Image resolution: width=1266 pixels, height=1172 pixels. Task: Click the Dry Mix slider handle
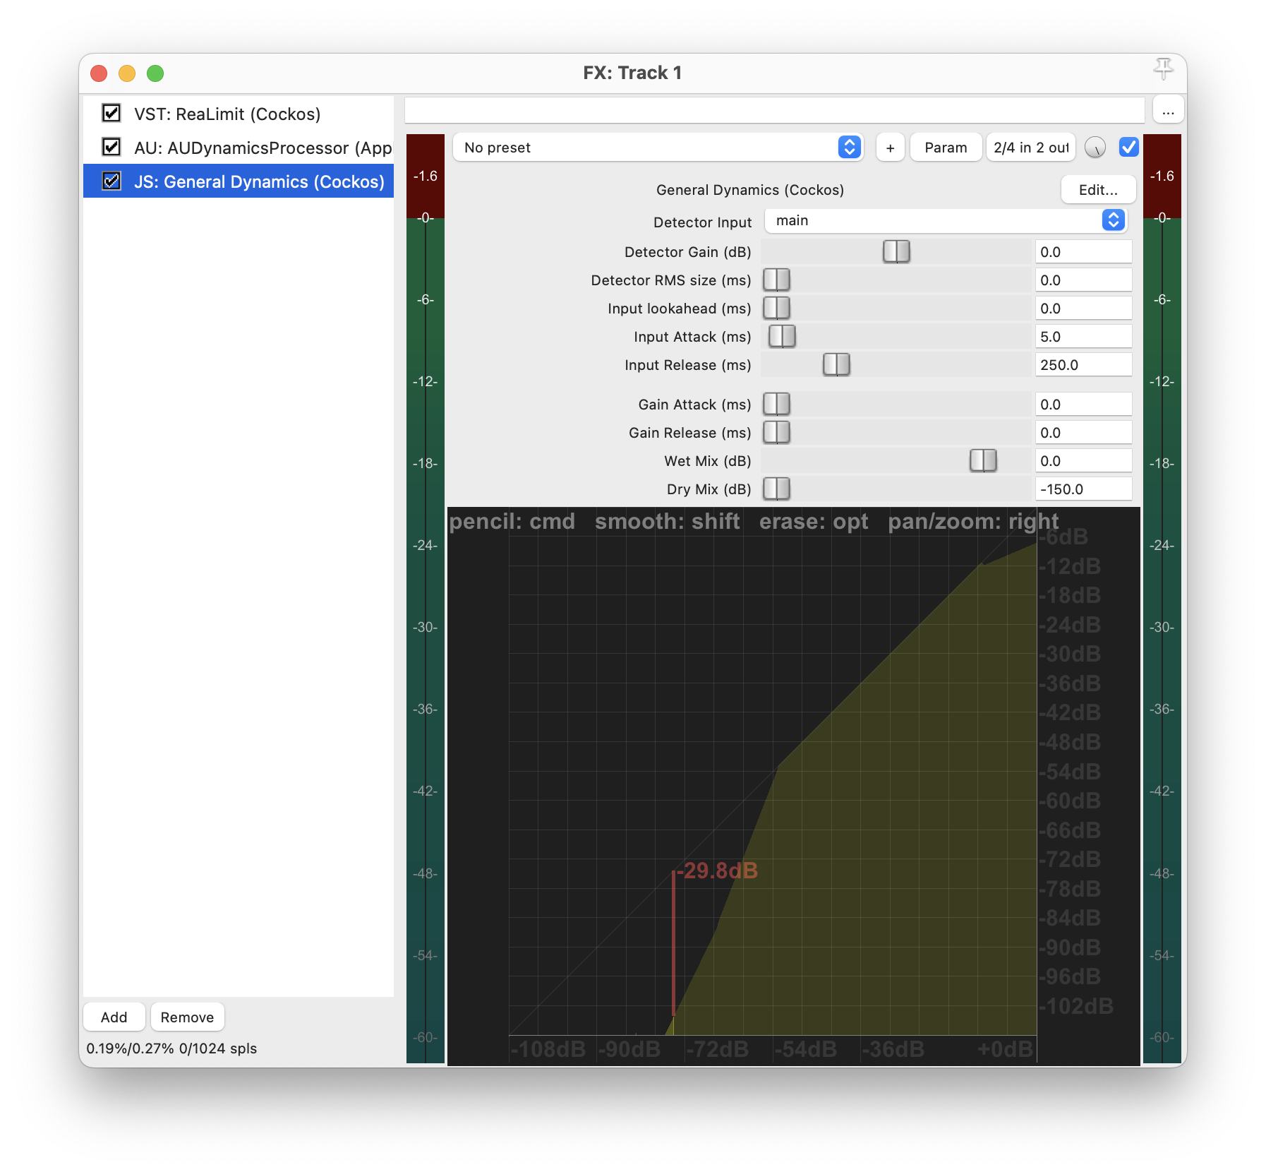pyautogui.click(x=776, y=489)
